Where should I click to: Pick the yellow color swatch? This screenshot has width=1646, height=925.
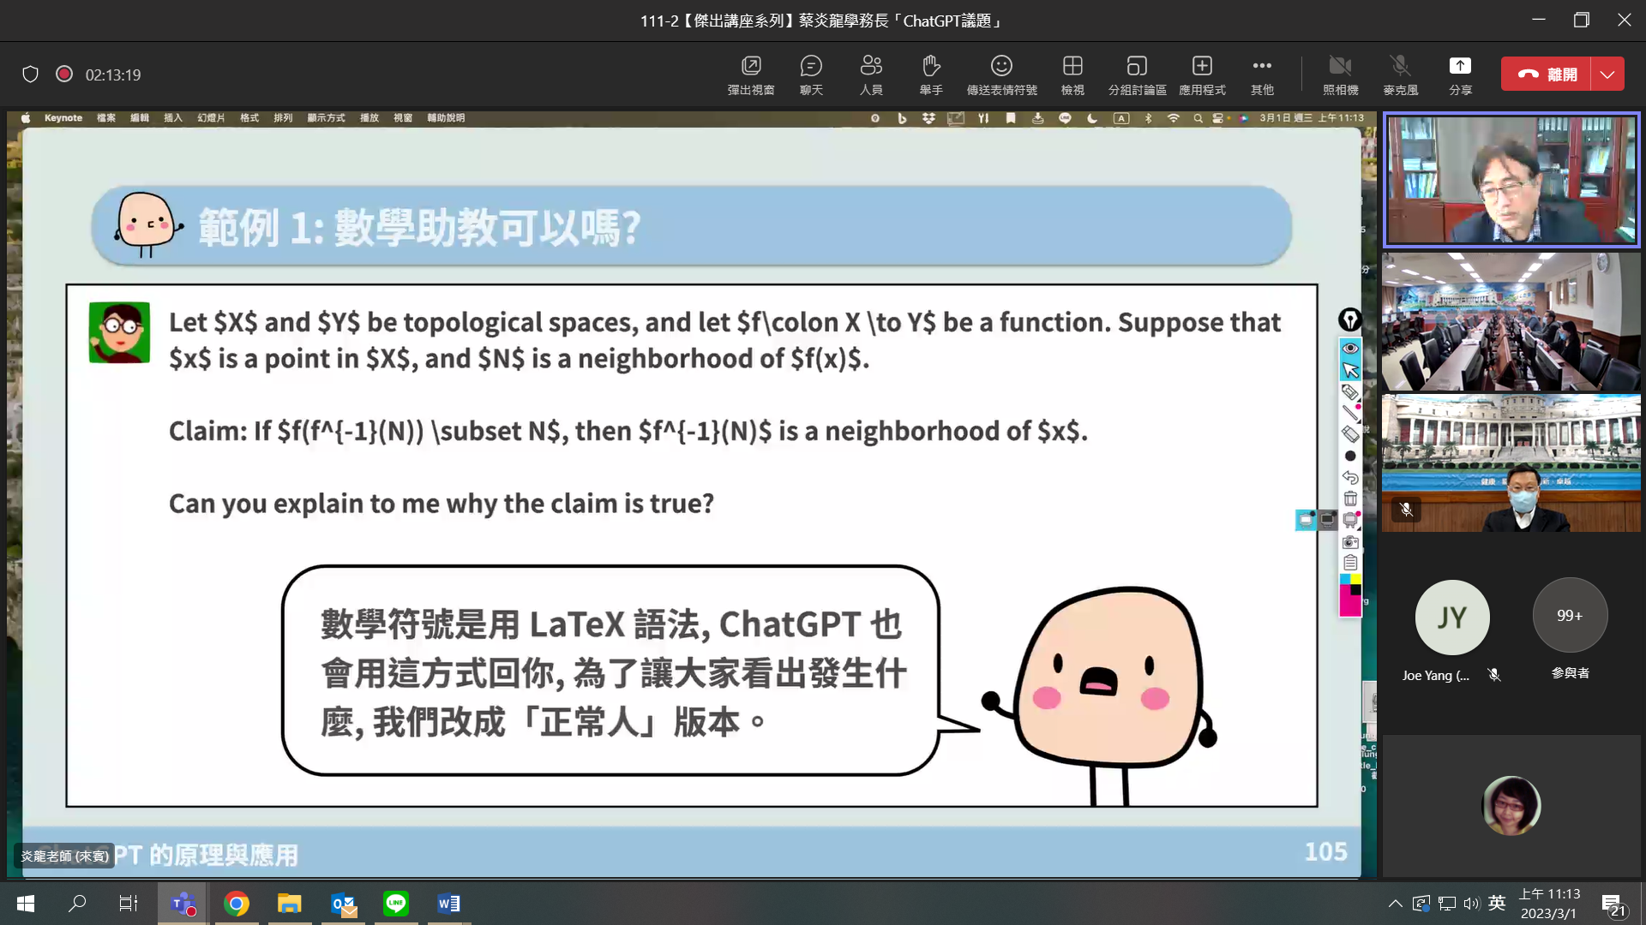coord(1355,580)
